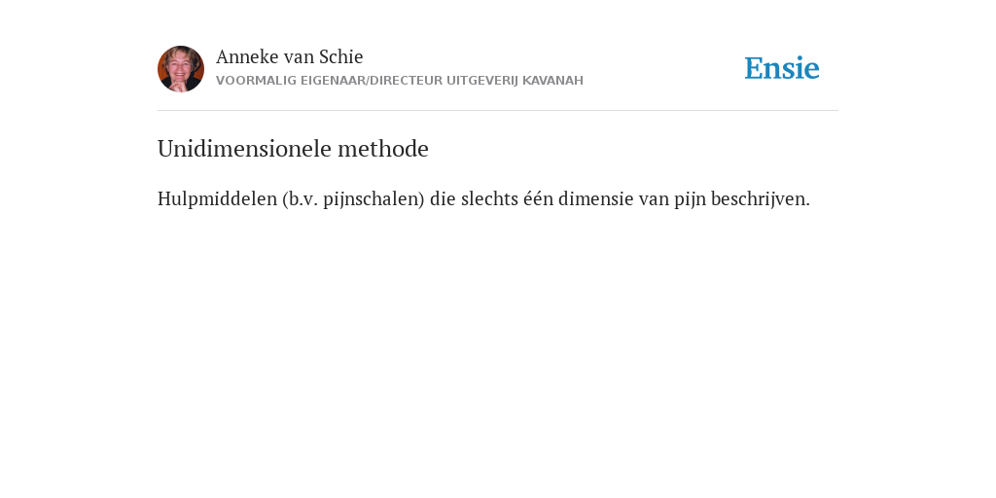Viewport: 996px width, 498px height.
Task: Click the word beschrijven at the sentence end
Action: point(758,198)
